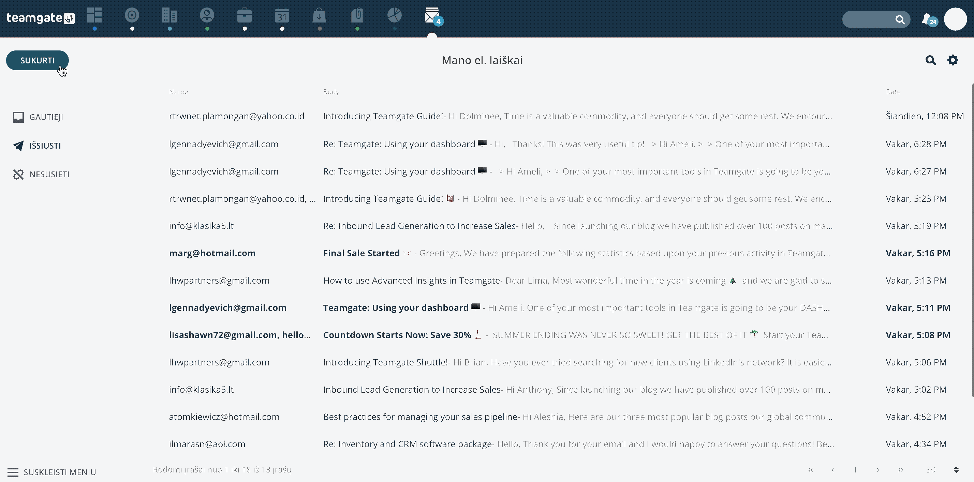Click the notifications bell with 24 badge
Viewport: 974px width, 482px height.
pyautogui.click(x=929, y=19)
